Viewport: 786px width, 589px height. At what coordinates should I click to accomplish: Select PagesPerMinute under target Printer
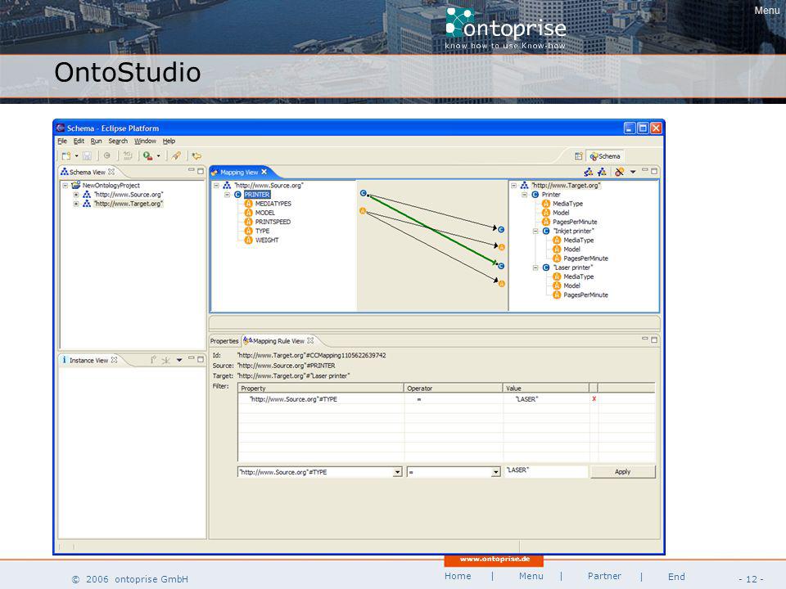tap(575, 222)
